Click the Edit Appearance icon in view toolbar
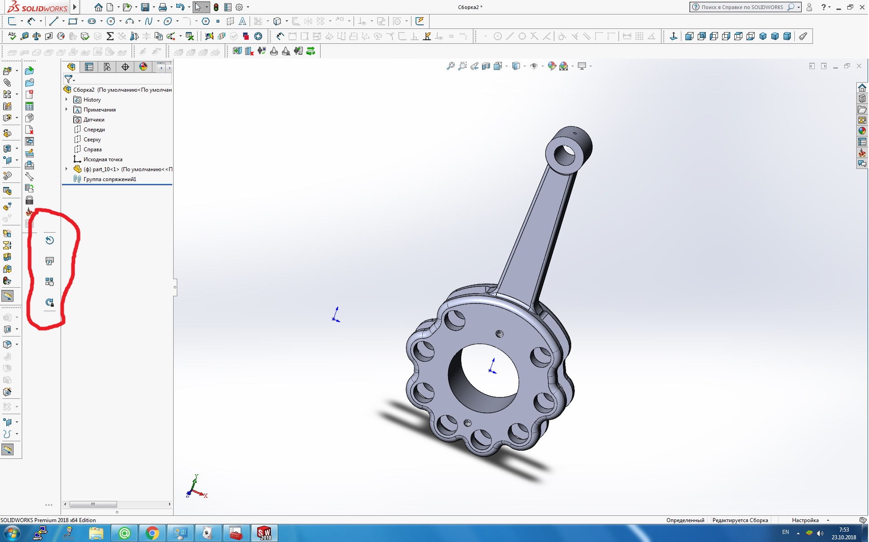 [552, 66]
